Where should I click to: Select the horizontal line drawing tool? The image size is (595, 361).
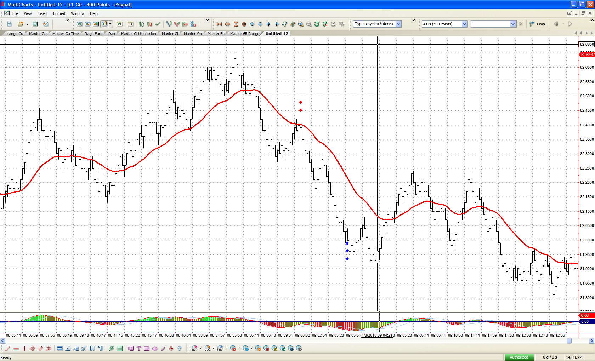pyautogui.click(x=16, y=349)
